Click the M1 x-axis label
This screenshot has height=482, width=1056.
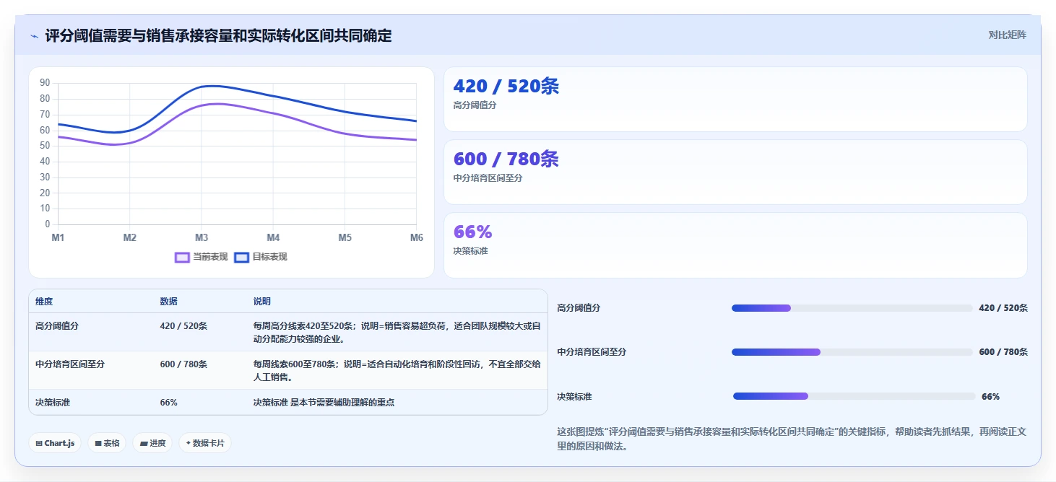pos(58,237)
